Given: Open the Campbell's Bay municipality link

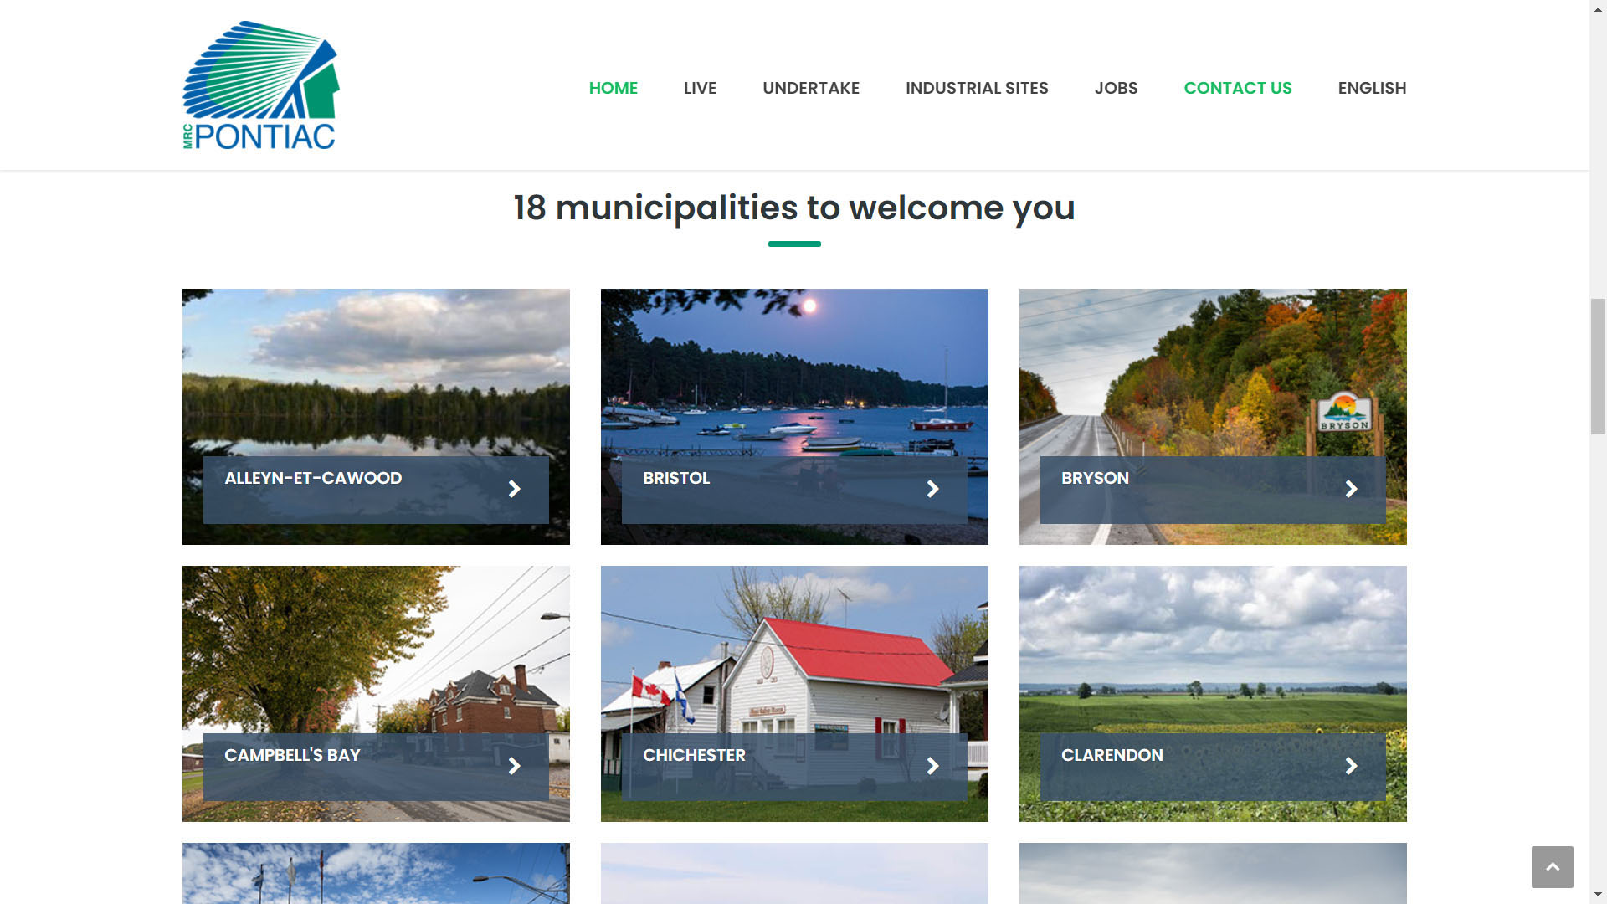Looking at the screenshot, I should 292,755.
